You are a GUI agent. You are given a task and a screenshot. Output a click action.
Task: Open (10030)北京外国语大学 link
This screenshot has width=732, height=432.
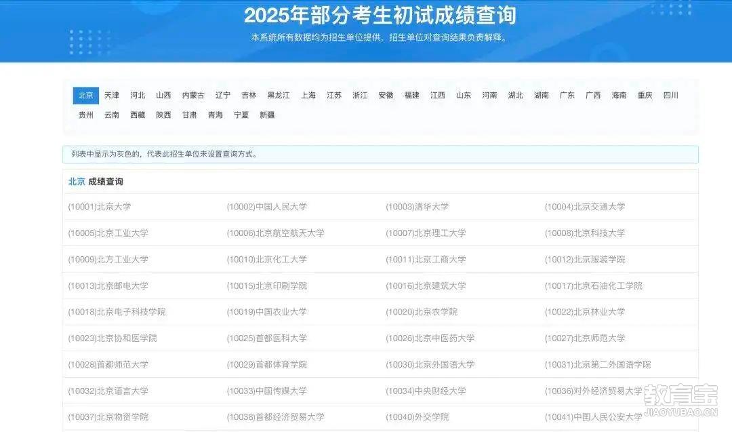[430, 365]
